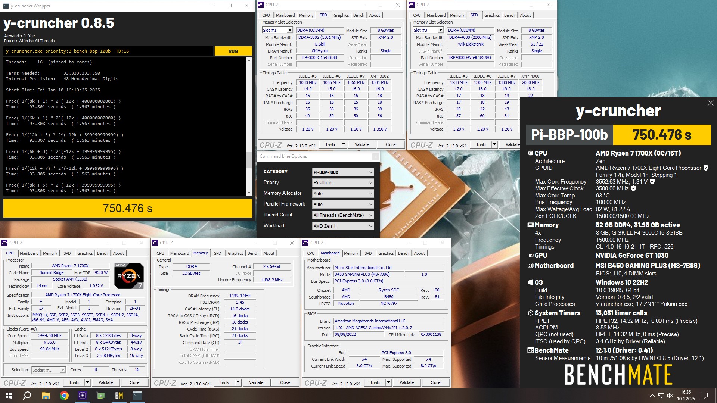Click the Memory icon in BenchMate panel
Viewport: 717px width, 403px height.
pos(530,225)
